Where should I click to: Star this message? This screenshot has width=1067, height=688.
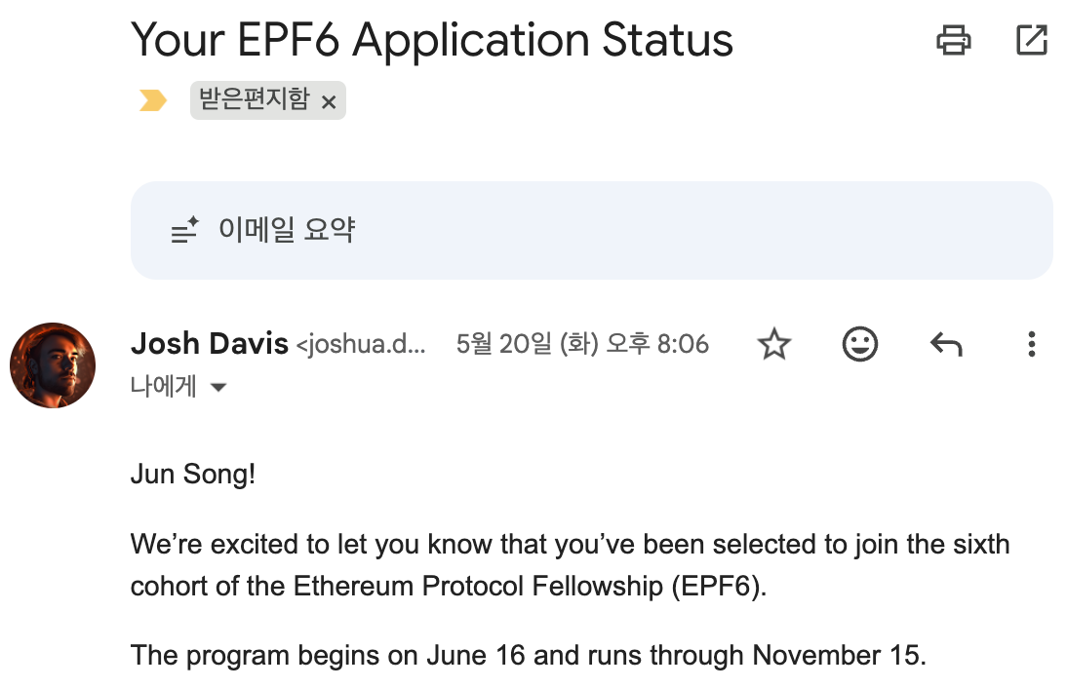click(774, 344)
